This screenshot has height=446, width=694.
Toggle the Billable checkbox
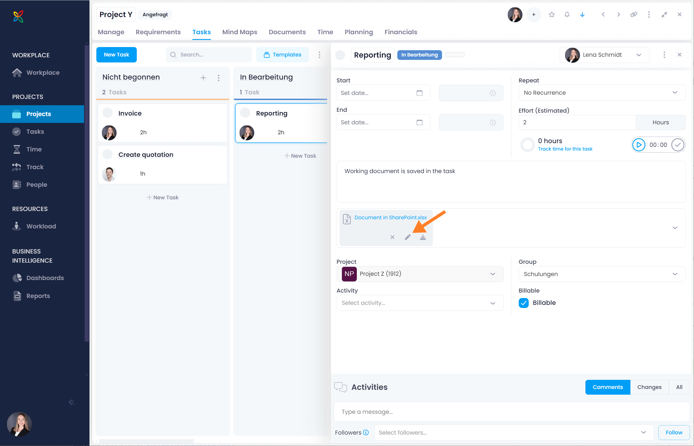(x=524, y=303)
